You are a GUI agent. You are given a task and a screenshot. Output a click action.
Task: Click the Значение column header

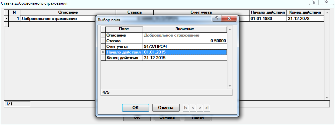185,29
